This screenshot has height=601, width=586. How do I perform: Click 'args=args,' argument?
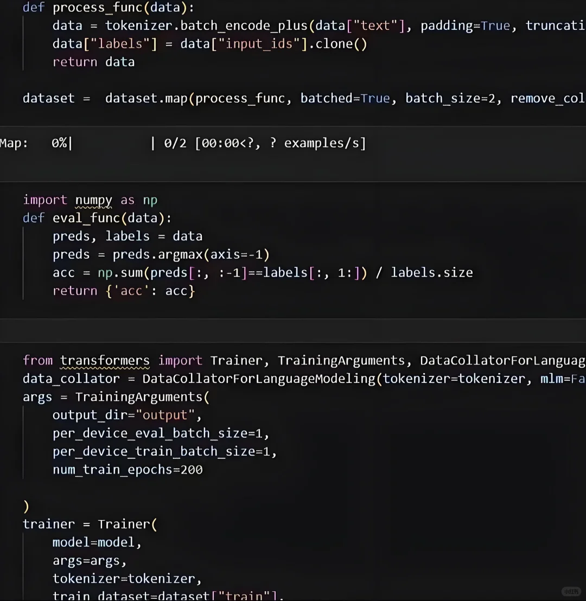[x=90, y=561]
